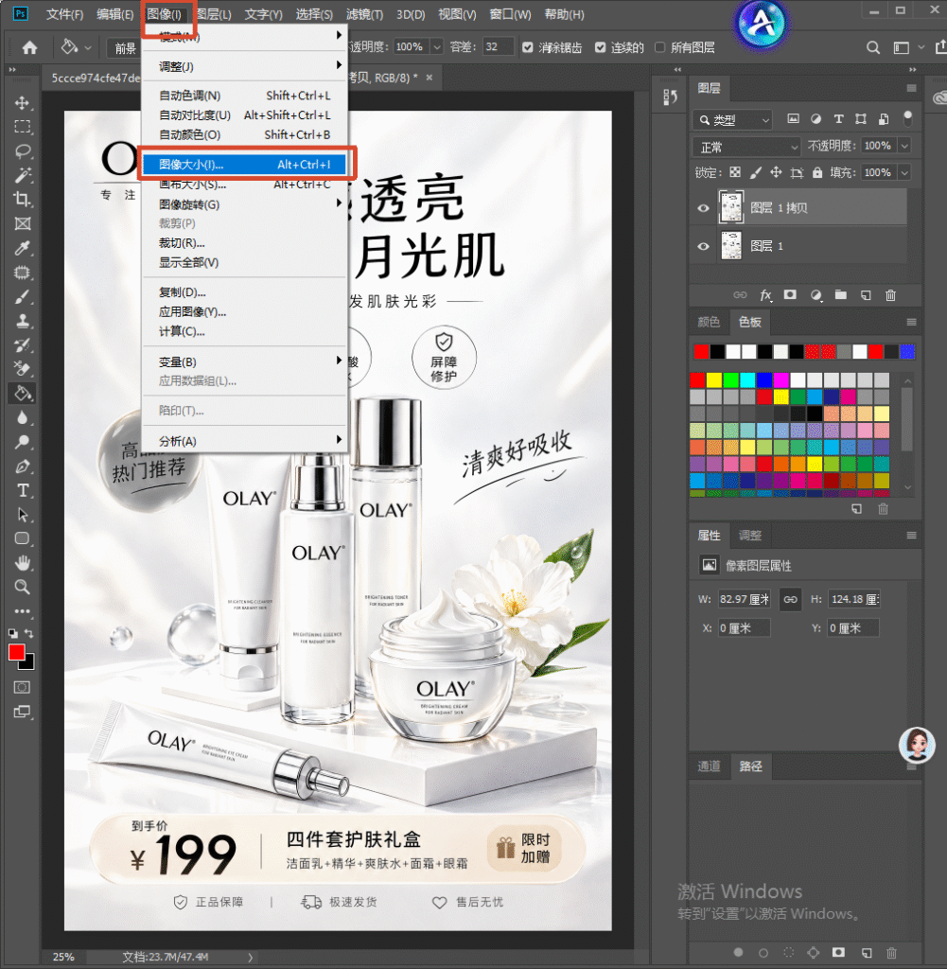Click the search magnifier icon top right
947x969 pixels.
(x=873, y=47)
